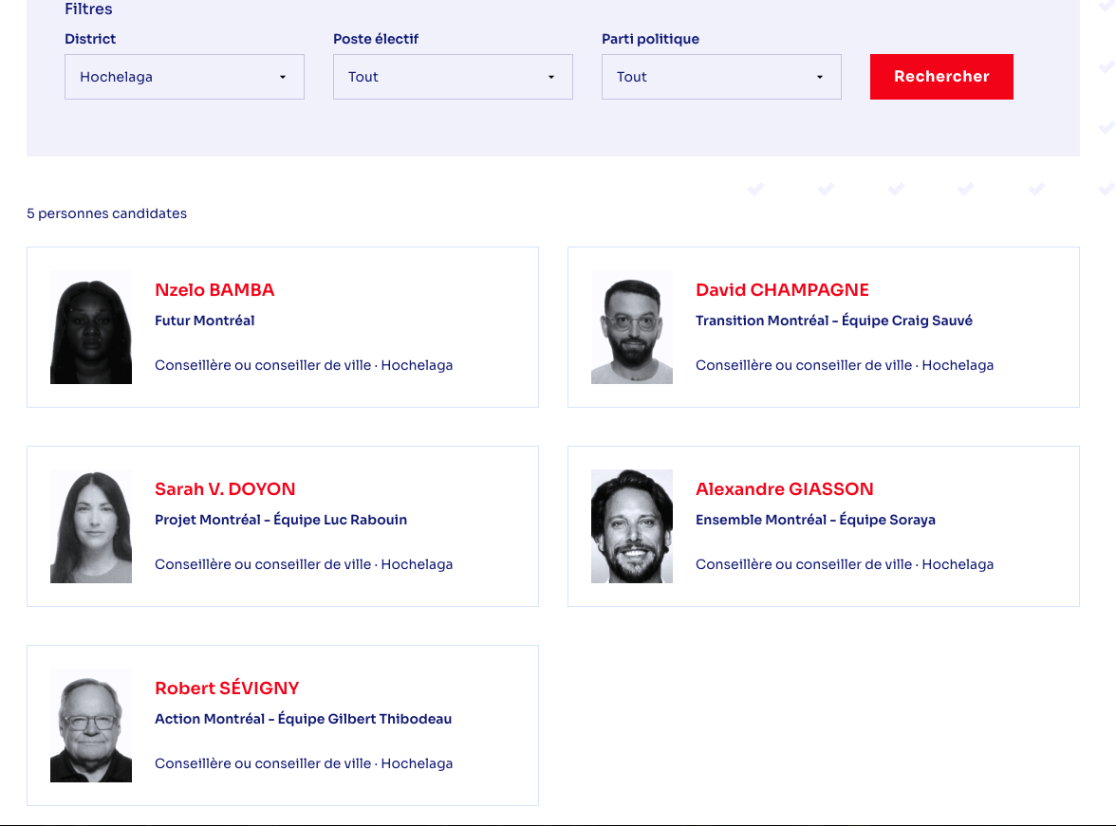The image size is (1116, 826).
Task: Click the District dropdown arrow icon
Action: click(283, 78)
